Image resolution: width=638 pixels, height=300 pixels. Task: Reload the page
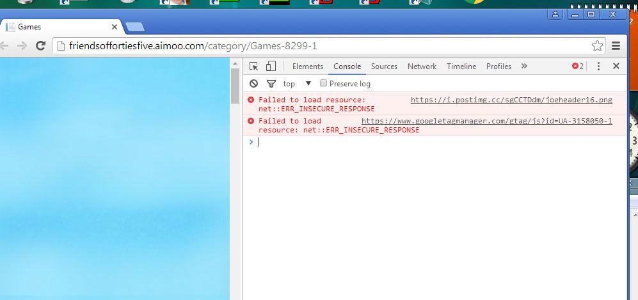click(x=40, y=45)
